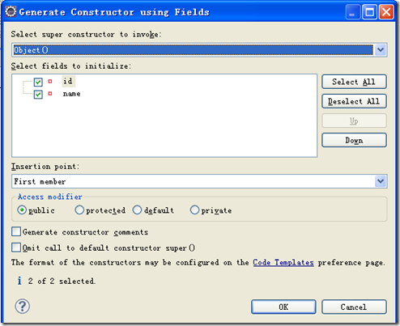Click the private field icon beside name
This screenshot has width=400, height=326.
pos(50,94)
